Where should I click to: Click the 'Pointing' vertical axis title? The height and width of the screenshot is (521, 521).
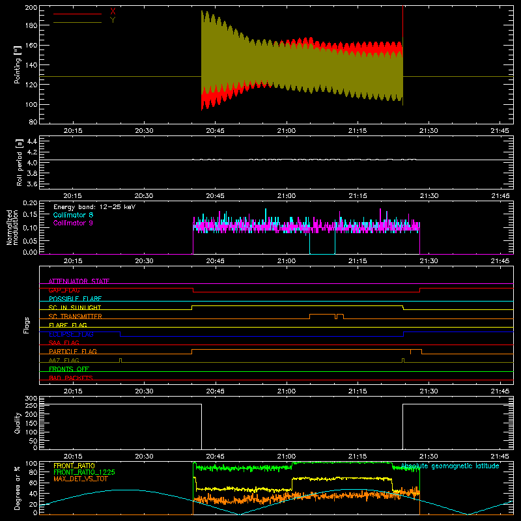pos(18,64)
